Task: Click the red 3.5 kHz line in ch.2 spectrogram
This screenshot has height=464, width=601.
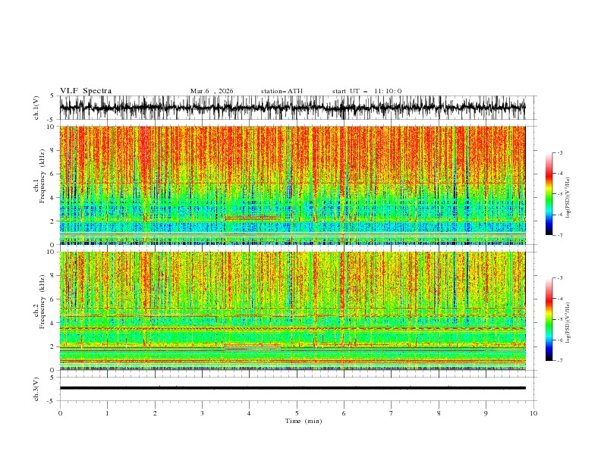Action: click(x=292, y=328)
